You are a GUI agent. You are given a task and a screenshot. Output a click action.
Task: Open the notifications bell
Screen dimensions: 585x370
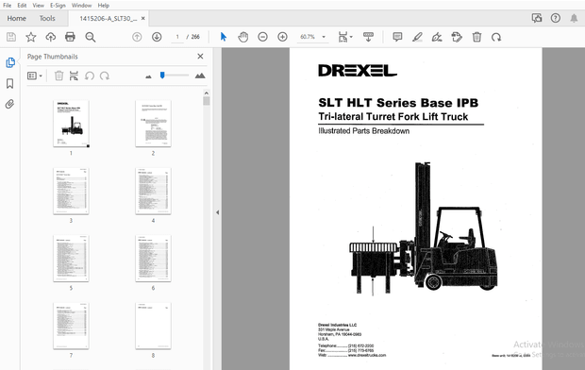[574, 18]
